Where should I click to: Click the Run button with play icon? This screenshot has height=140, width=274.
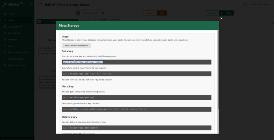(x=226, y=13)
